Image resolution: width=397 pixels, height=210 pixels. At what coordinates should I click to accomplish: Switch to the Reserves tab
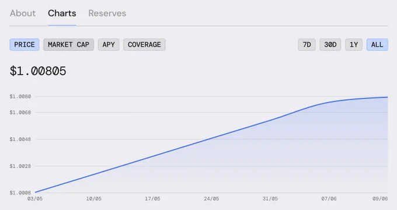pos(107,13)
